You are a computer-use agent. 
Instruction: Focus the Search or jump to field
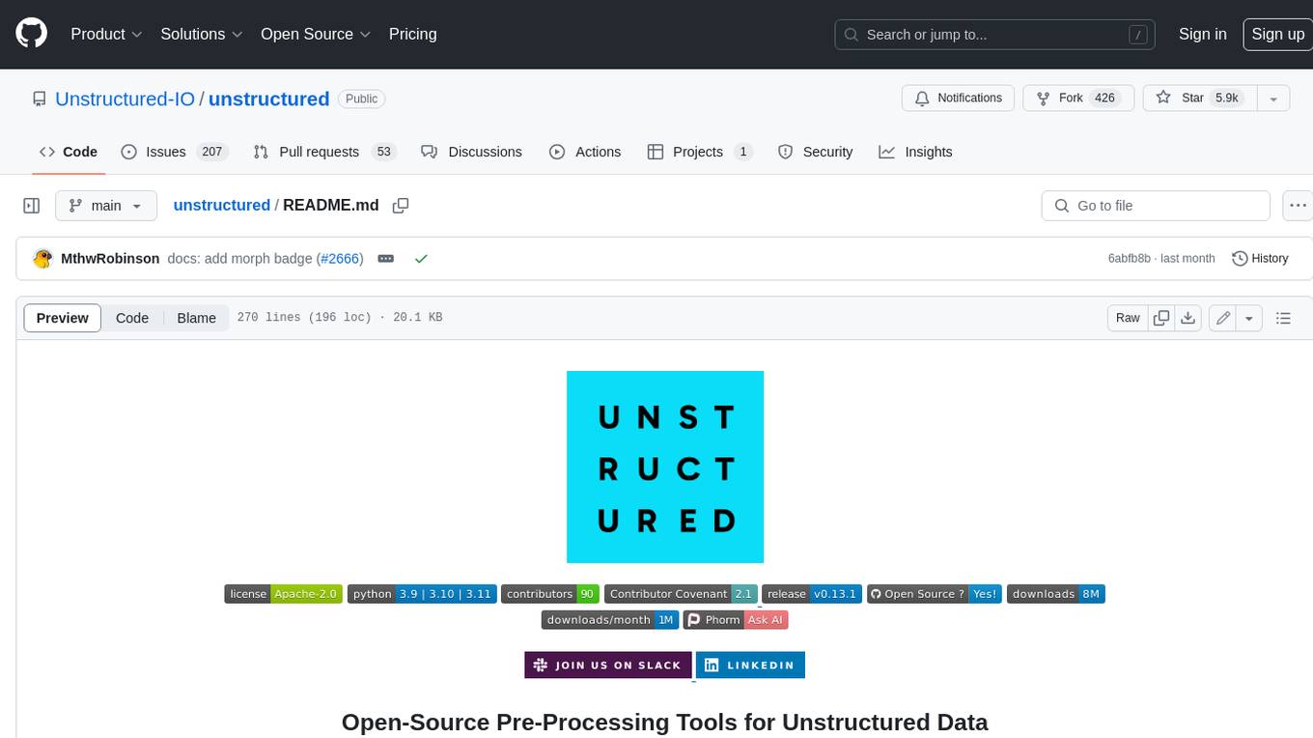tap(995, 35)
